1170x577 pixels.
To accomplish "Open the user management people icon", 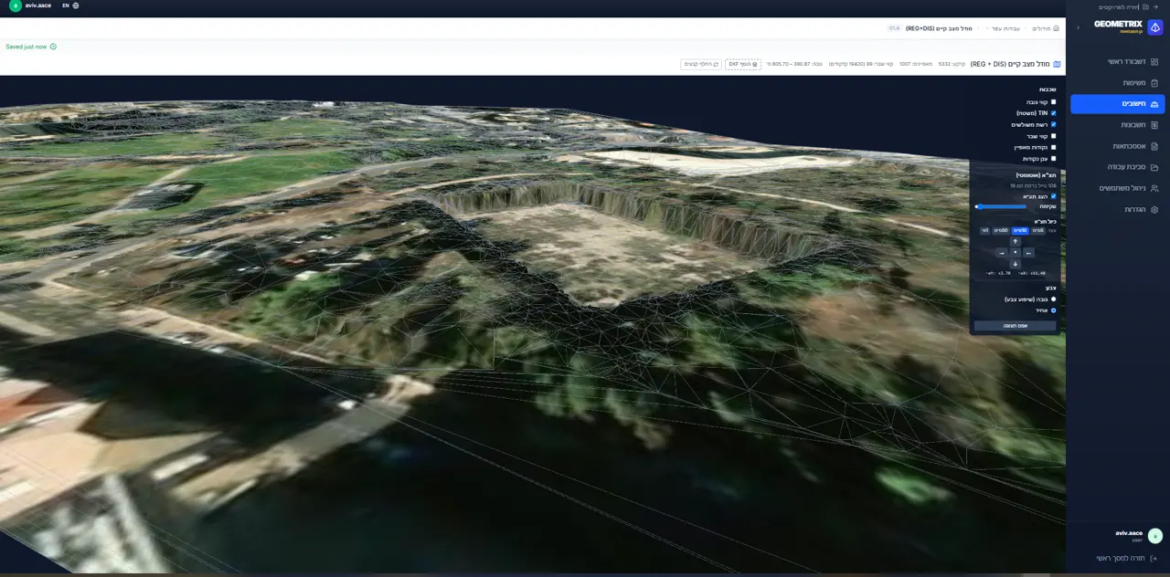I will point(1154,188).
